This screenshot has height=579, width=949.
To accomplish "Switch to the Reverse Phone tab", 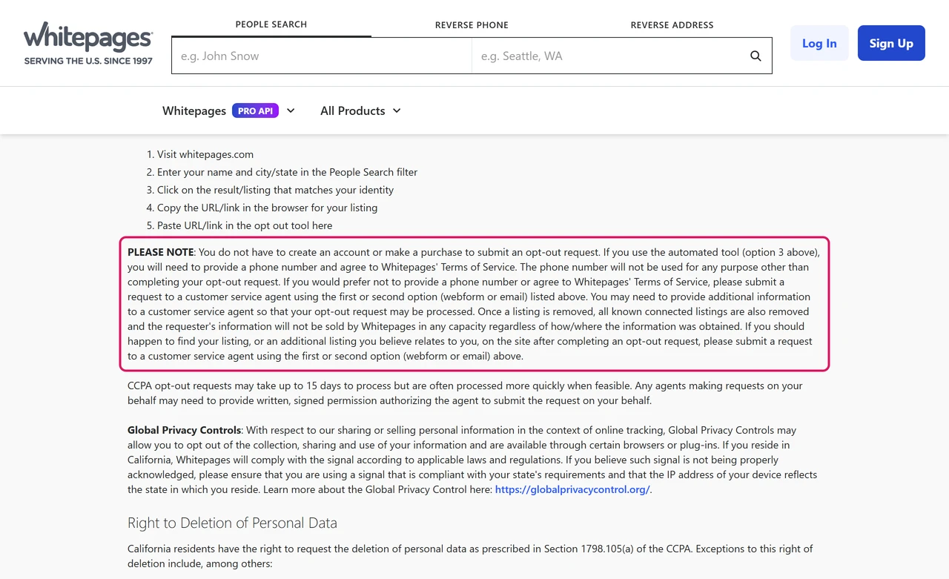I will [x=472, y=24].
